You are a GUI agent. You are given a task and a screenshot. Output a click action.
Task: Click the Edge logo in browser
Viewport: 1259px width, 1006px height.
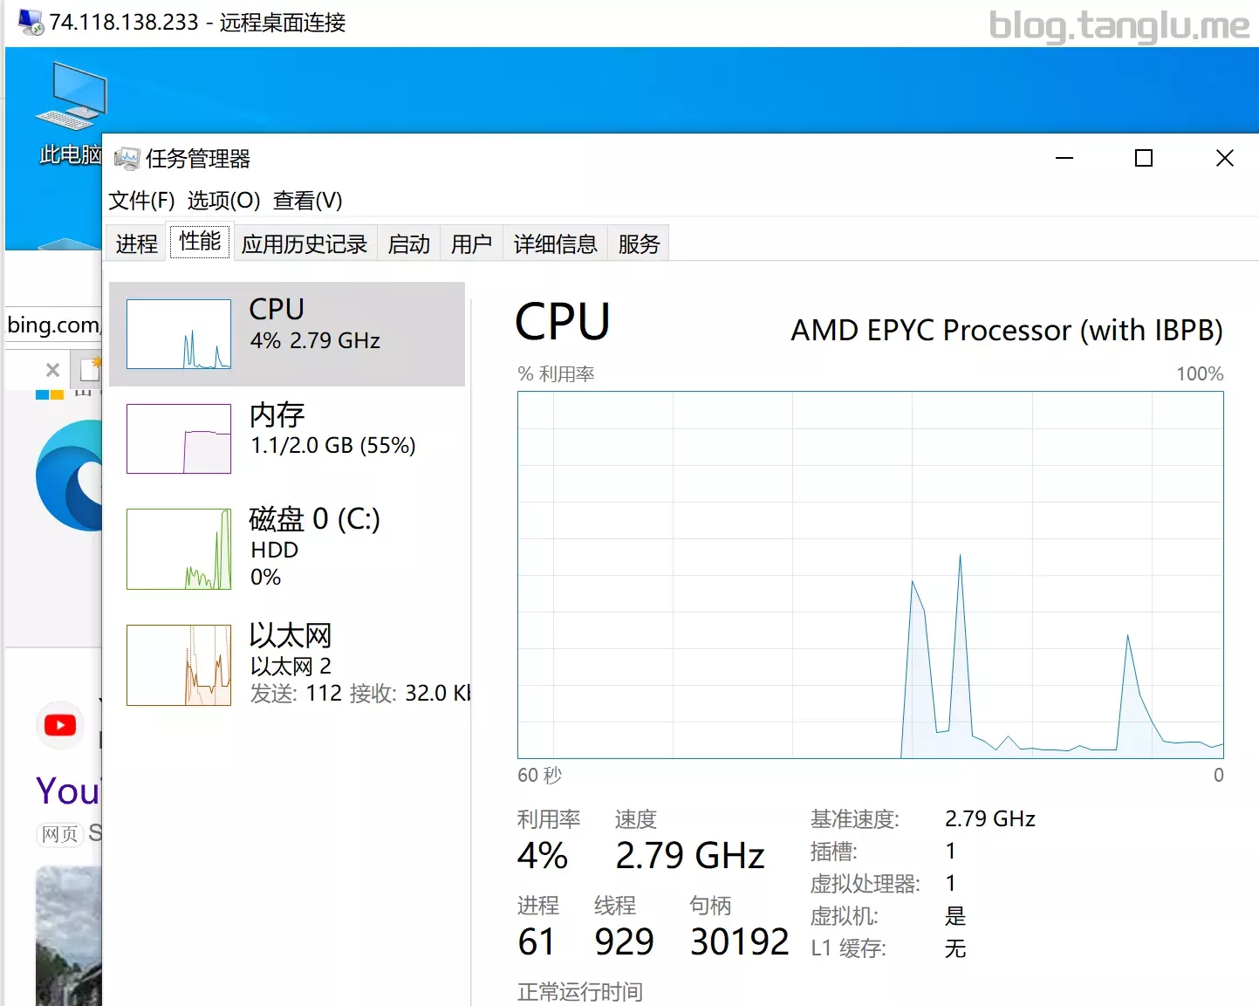[70, 476]
